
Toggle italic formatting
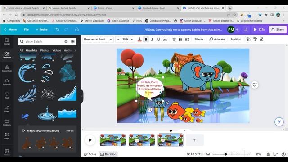152,39
